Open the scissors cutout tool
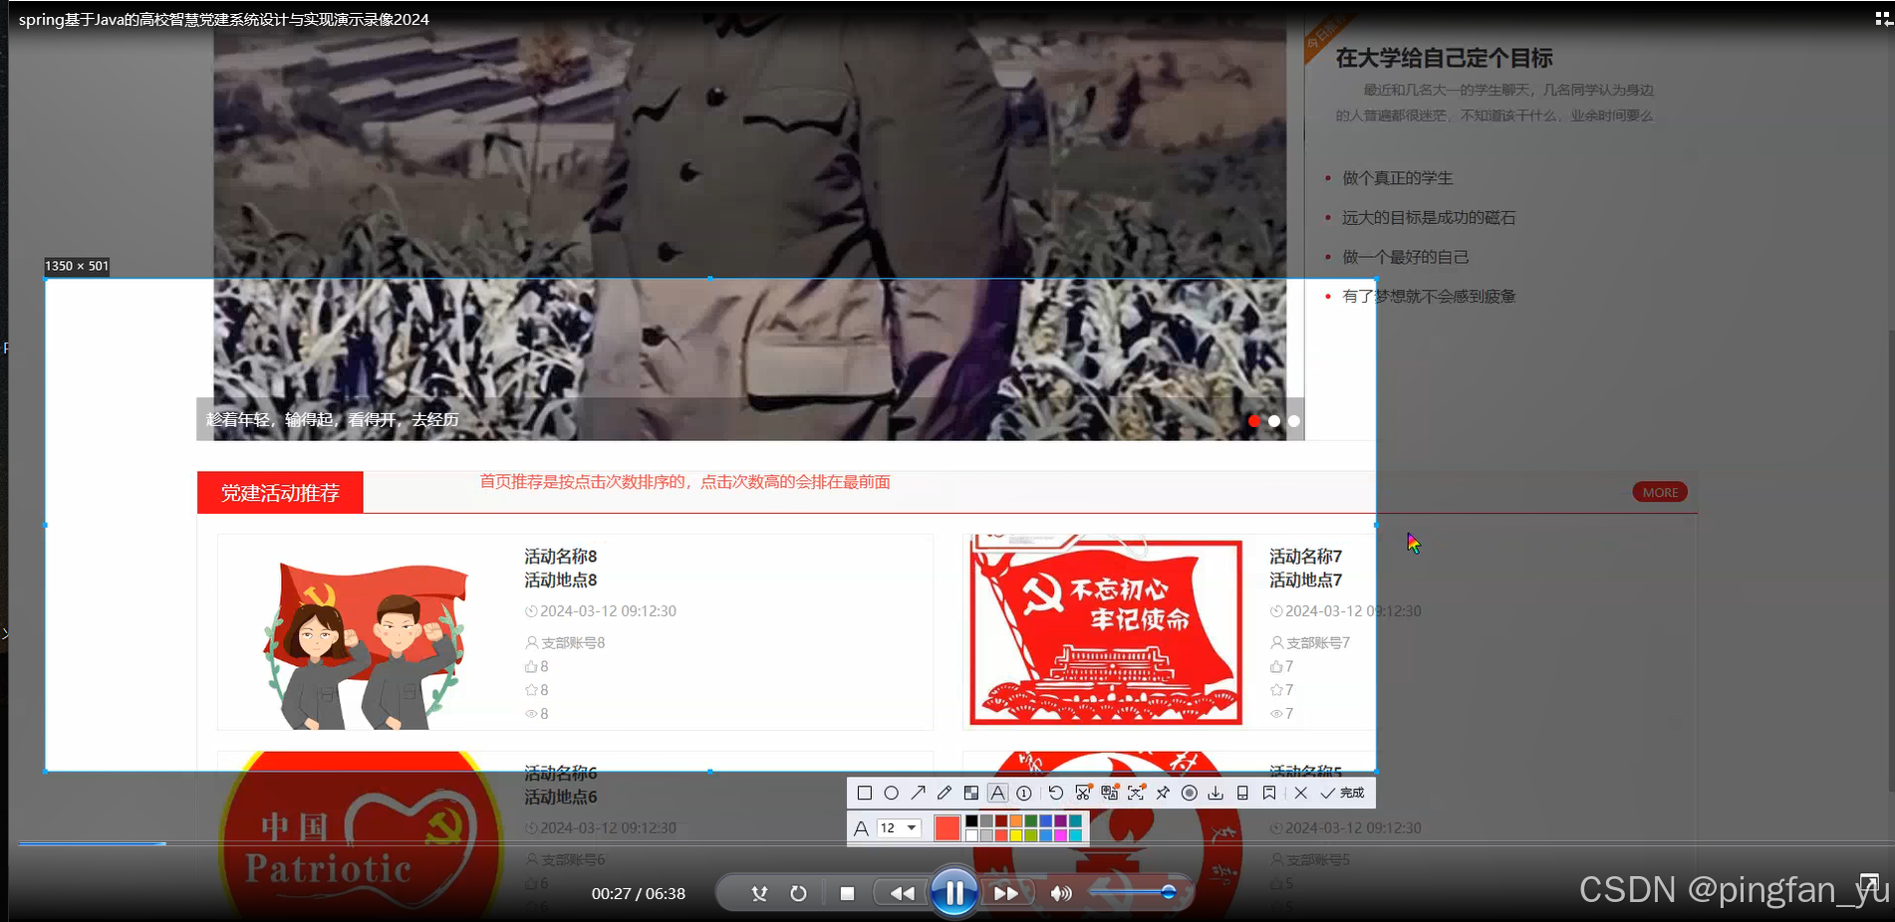Screen dimensions: 1895x922 pyautogui.click(x=1083, y=794)
